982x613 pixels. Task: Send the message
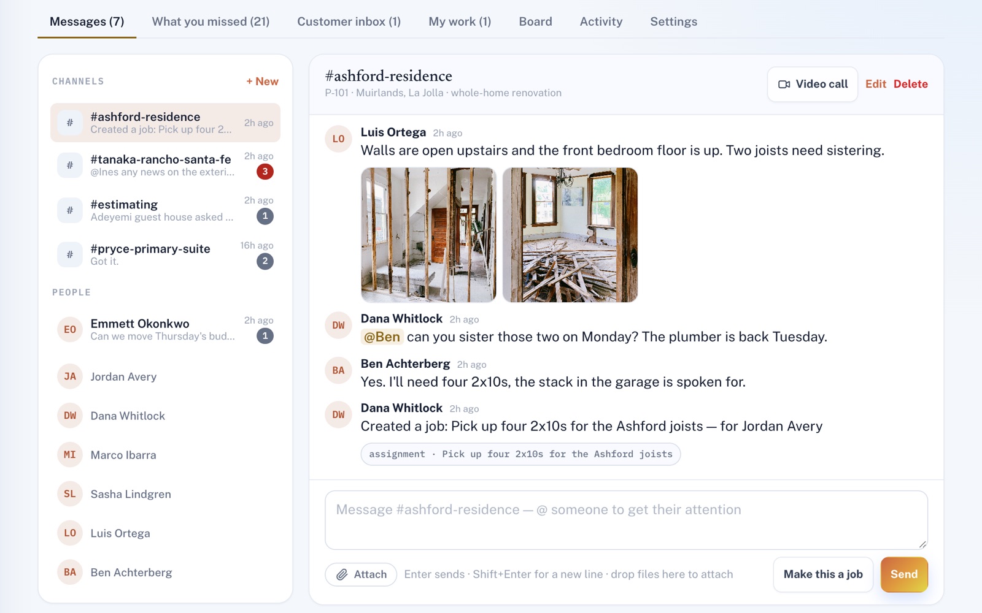(904, 574)
